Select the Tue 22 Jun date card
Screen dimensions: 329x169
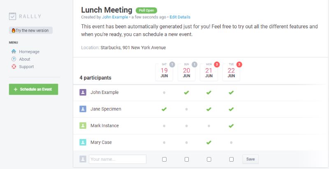coord(231,72)
